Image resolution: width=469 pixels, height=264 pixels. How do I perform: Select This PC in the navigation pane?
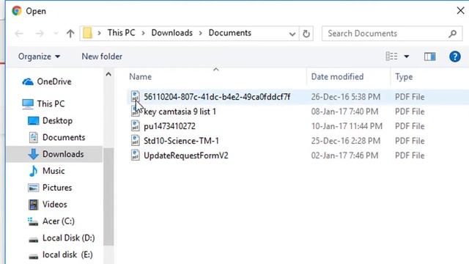[x=51, y=103]
